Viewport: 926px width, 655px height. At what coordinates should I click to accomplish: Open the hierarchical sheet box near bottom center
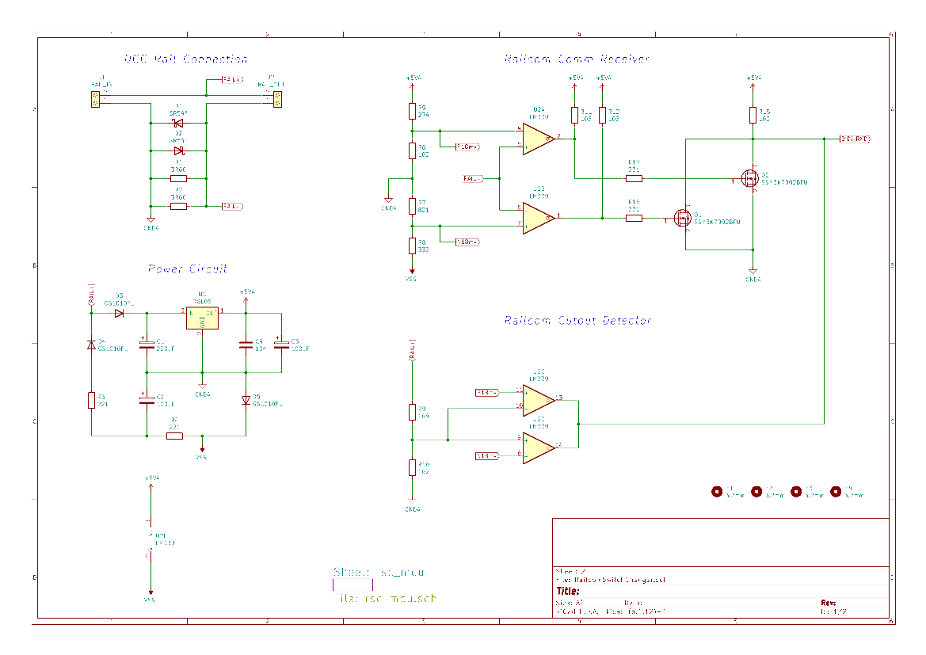pyautogui.click(x=352, y=585)
